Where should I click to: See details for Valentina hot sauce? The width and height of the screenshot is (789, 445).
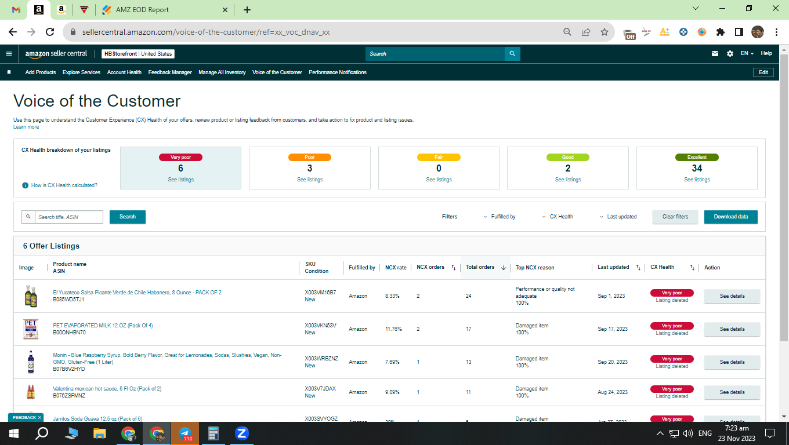[732, 392]
